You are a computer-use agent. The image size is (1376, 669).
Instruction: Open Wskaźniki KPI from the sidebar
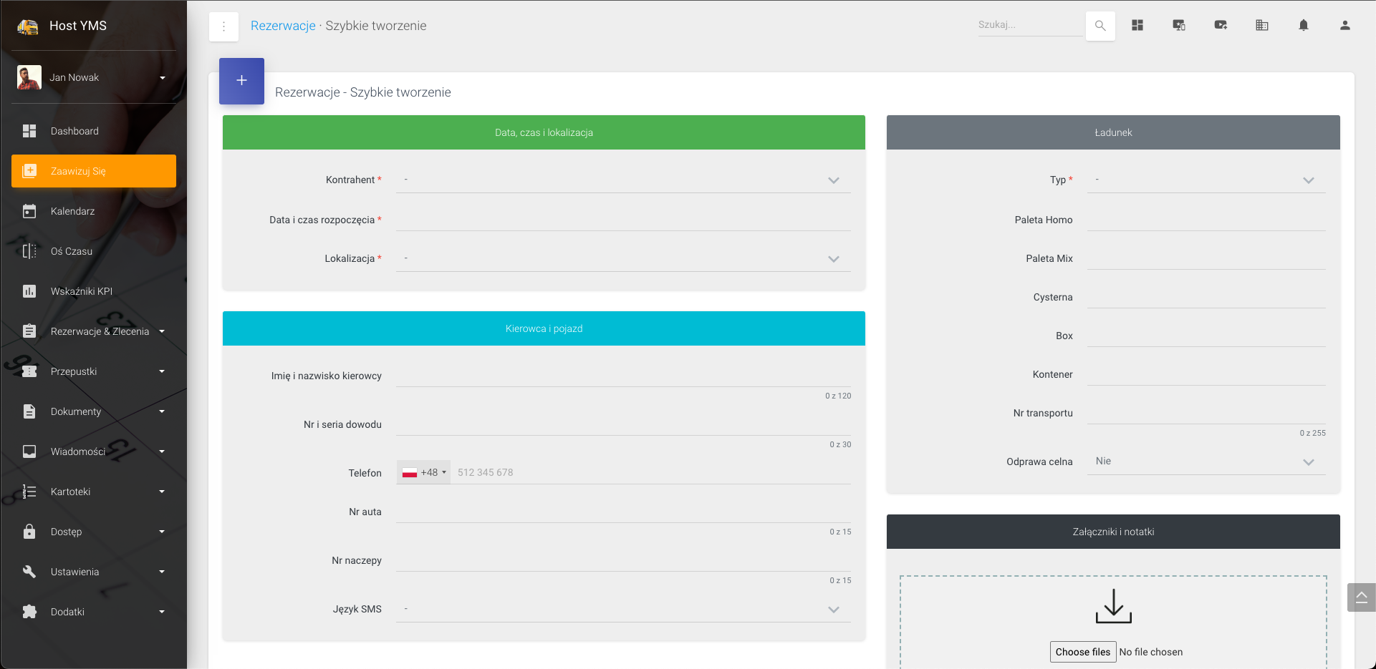click(81, 291)
